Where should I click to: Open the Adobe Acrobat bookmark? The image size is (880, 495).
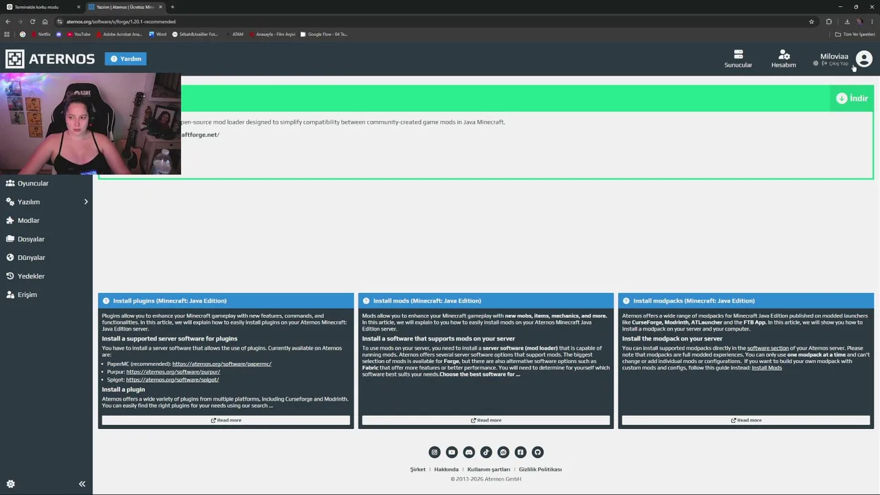120,34
